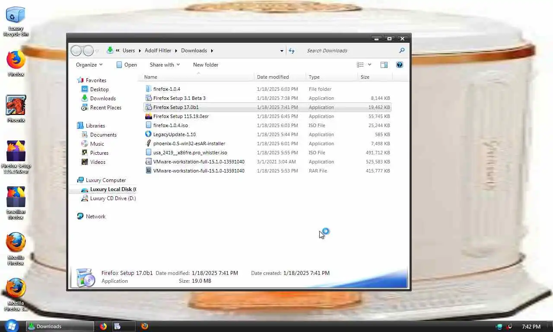
Task: Click the Firefox Setup 3.1 Beta 3 file icon
Action: pyautogui.click(x=149, y=98)
